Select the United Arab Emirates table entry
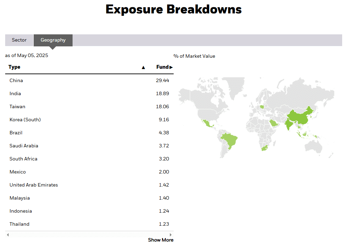 coord(89,185)
